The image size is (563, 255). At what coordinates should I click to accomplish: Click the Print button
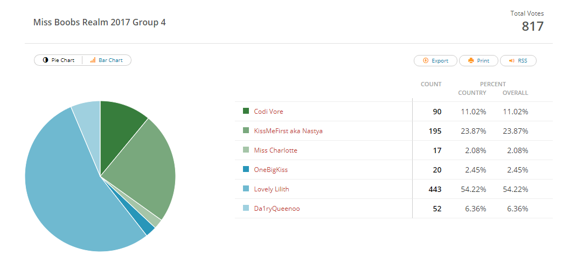[478, 61]
